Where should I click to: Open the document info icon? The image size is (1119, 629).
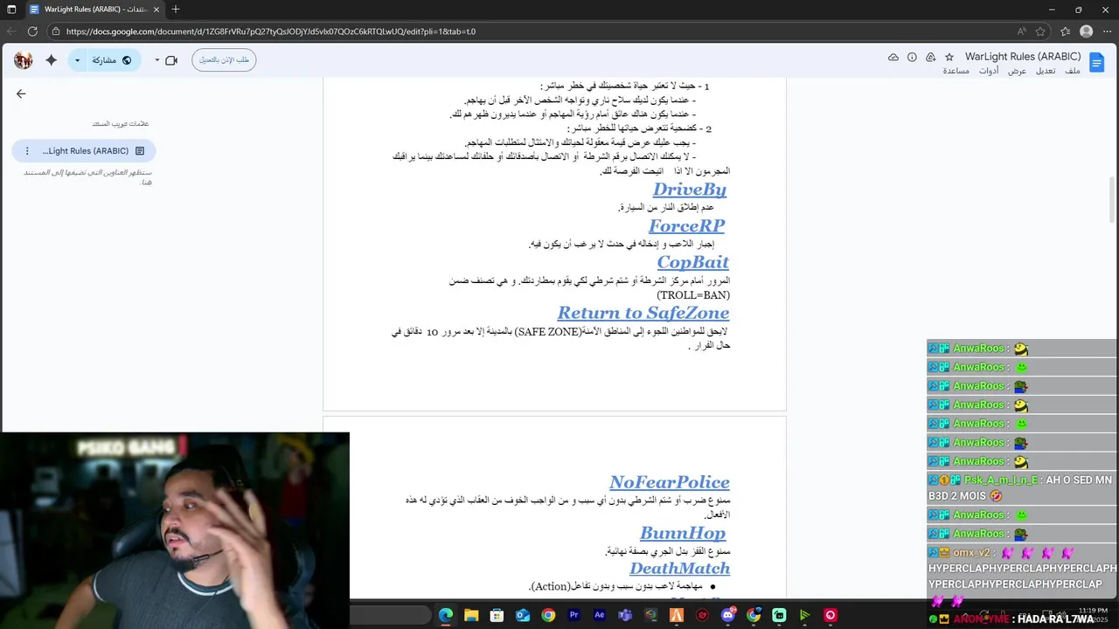(x=912, y=57)
